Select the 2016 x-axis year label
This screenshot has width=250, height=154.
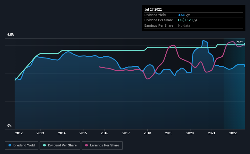(x=104, y=133)
